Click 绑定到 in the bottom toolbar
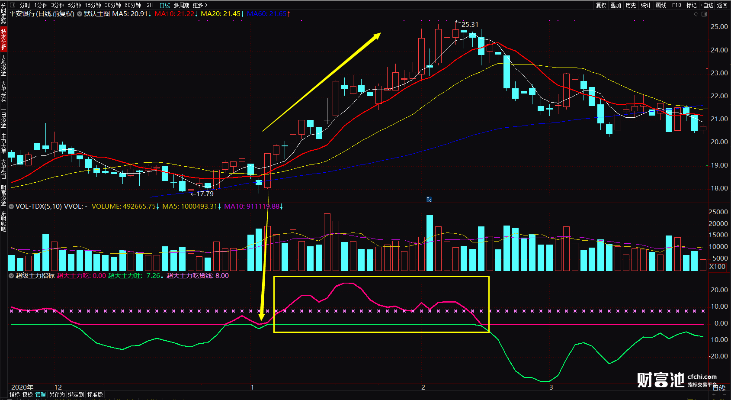The image size is (731, 400). pos(76,394)
